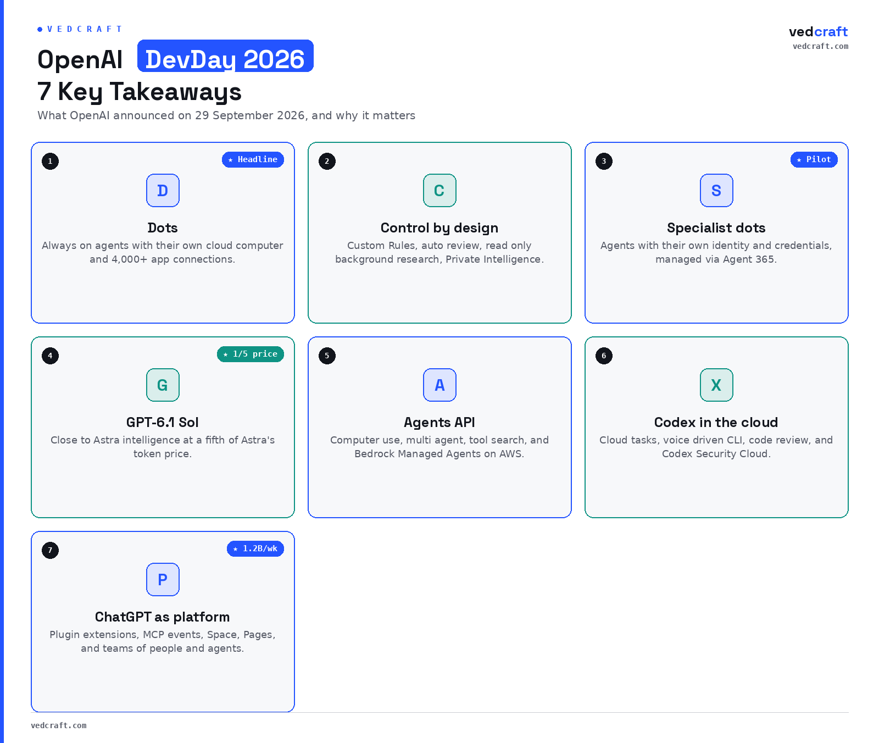The image size is (879, 743).
Task: Click the D icon in Dots card
Action: pyautogui.click(x=163, y=190)
